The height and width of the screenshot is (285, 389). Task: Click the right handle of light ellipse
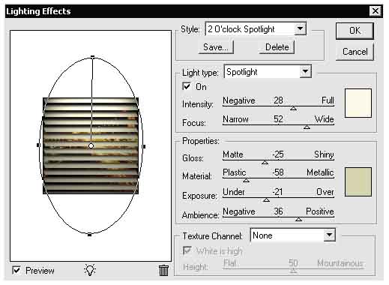click(144, 146)
